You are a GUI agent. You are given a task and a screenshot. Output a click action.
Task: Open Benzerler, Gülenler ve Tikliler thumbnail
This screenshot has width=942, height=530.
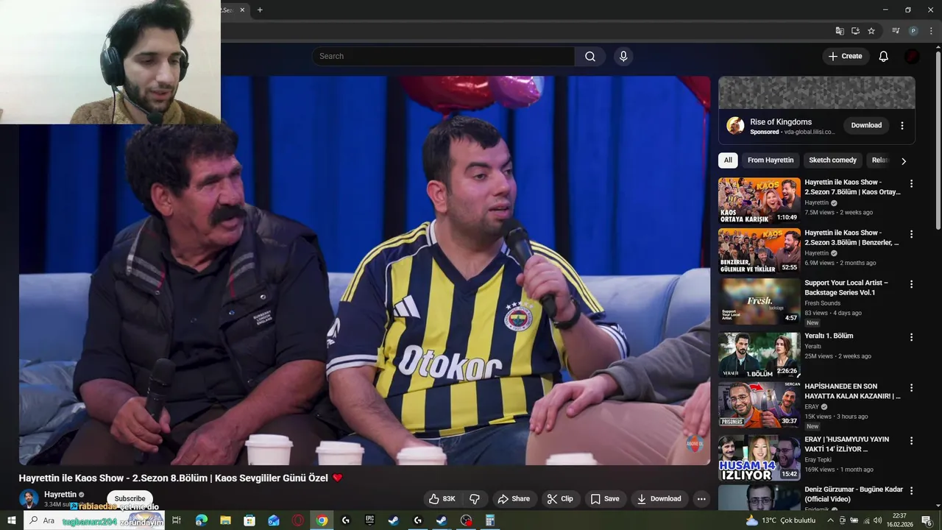[x=759, y=251]
